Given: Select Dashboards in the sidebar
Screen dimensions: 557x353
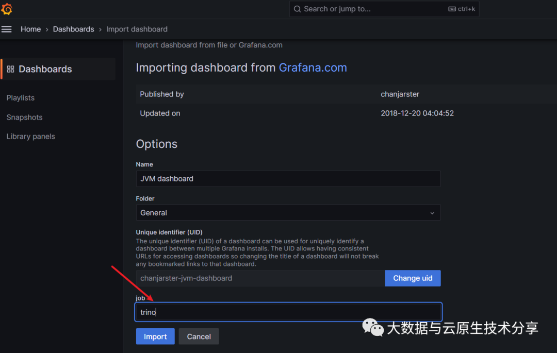Looking at the screenshot, I should point(58,69).
